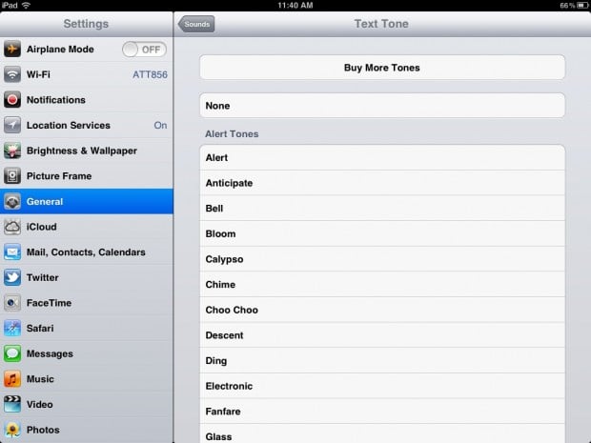The width and height of the screenshot is (591, 443).
Task: Open Video settings label
Action: [40, 404]
